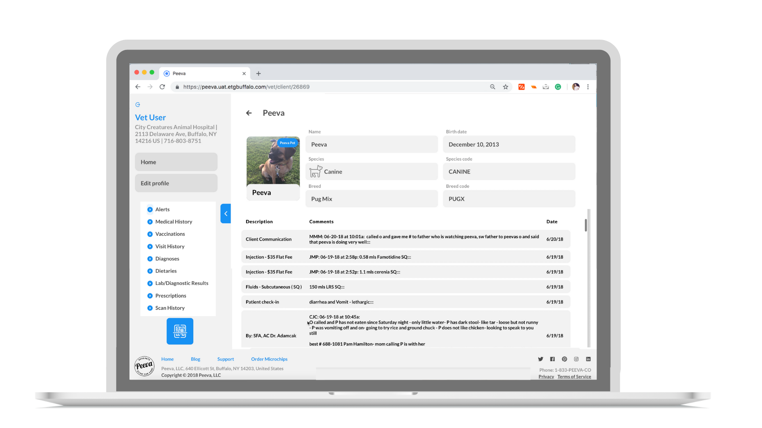
Task: Click the Date column header
Action: coord(552,222)
